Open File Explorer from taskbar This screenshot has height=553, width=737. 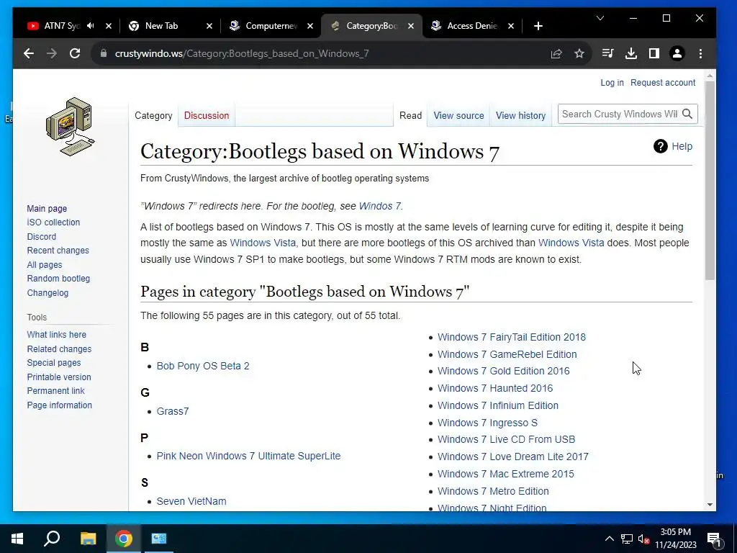click(88, 539)
